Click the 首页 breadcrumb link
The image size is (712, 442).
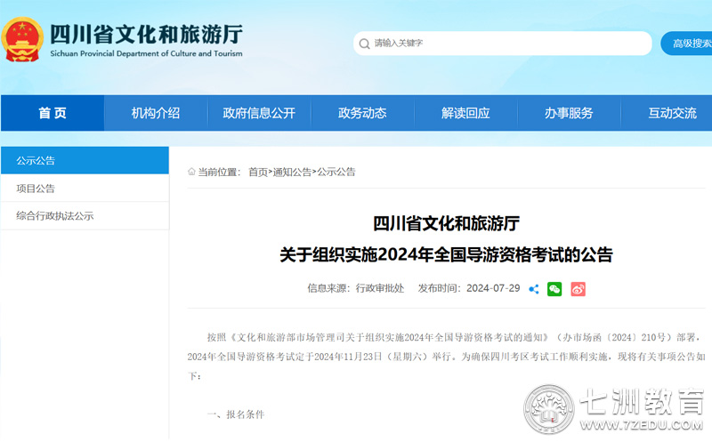258,172
